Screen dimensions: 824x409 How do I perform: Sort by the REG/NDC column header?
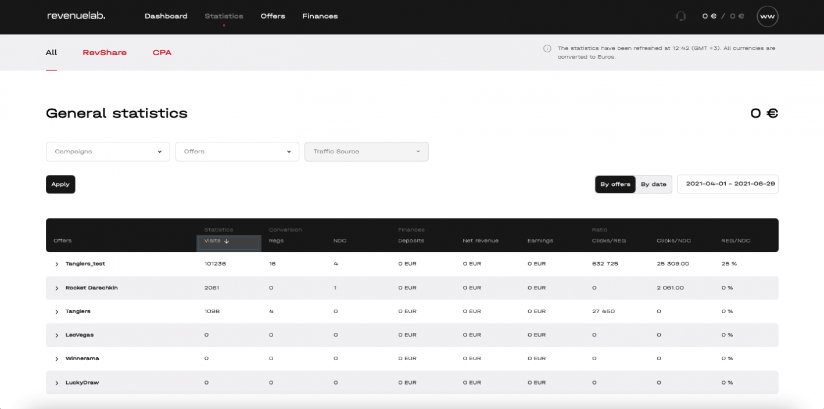point(736,241)
